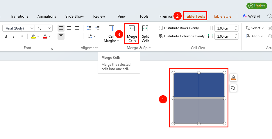The height and width of the screenshot is (139, 272).
Task: Click the star style quick button beside the table
Action: click(x=233, y=88)
